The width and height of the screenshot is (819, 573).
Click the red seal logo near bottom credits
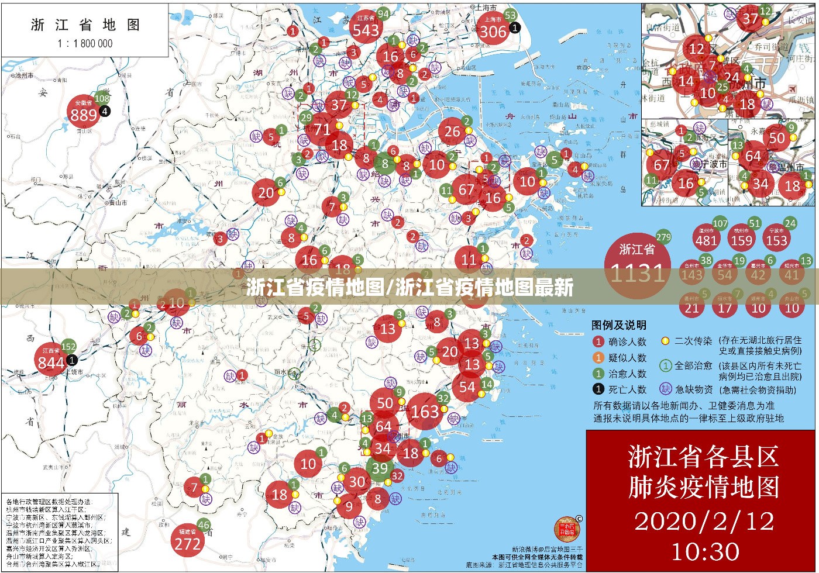point(566,528)
